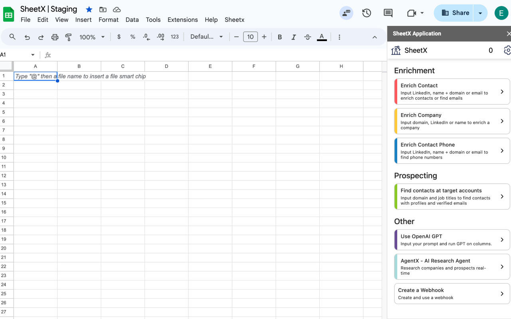Select column C header

point(123,66)
